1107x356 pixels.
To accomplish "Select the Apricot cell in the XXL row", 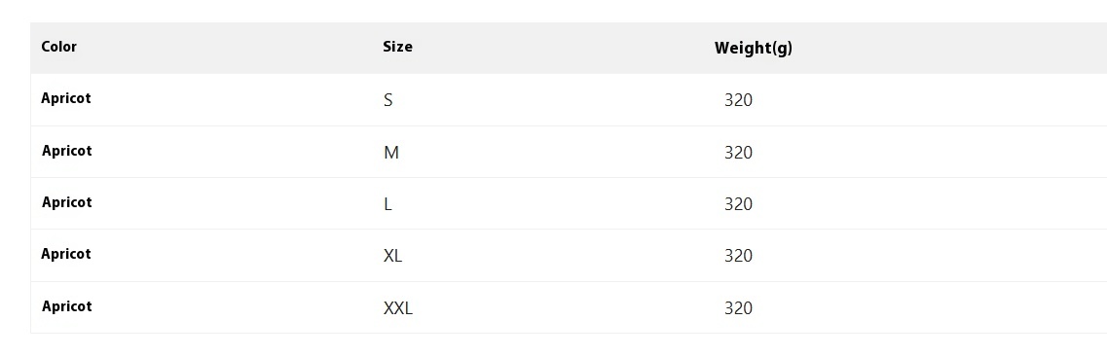I will tap(66, 306).
